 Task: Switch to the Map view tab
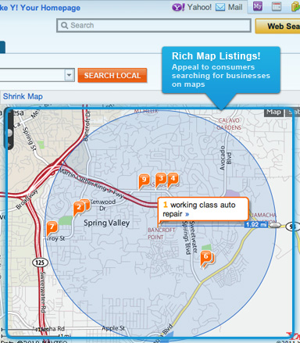(x=273, y=112)
